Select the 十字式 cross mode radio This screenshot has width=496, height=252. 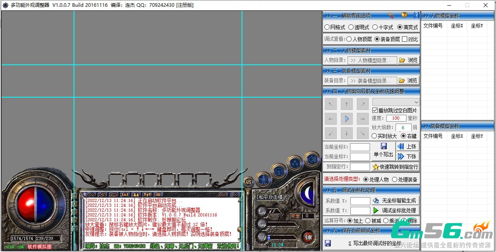click(x=383, y=27)
